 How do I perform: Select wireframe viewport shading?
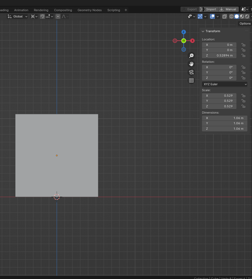coord(232,16)
